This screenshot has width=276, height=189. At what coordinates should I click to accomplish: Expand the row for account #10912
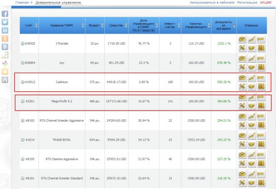[x=23, y=82]
